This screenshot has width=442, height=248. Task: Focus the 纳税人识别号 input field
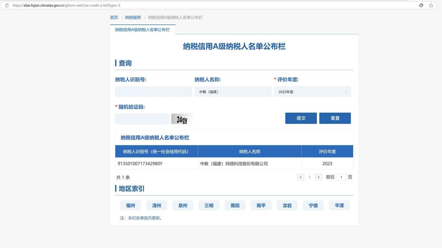(154, 92)
